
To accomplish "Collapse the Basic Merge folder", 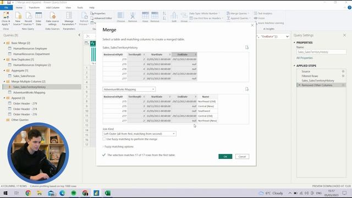I will click(4, 43).
